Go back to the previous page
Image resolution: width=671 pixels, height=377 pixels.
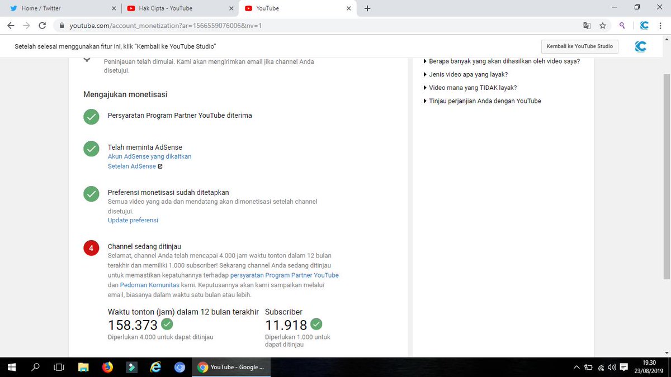point(11,26)
